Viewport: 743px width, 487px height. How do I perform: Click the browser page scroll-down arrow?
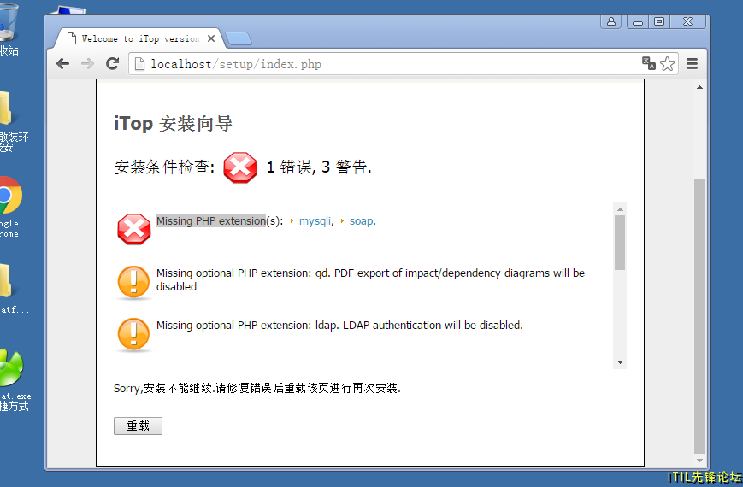pos(699,461)
